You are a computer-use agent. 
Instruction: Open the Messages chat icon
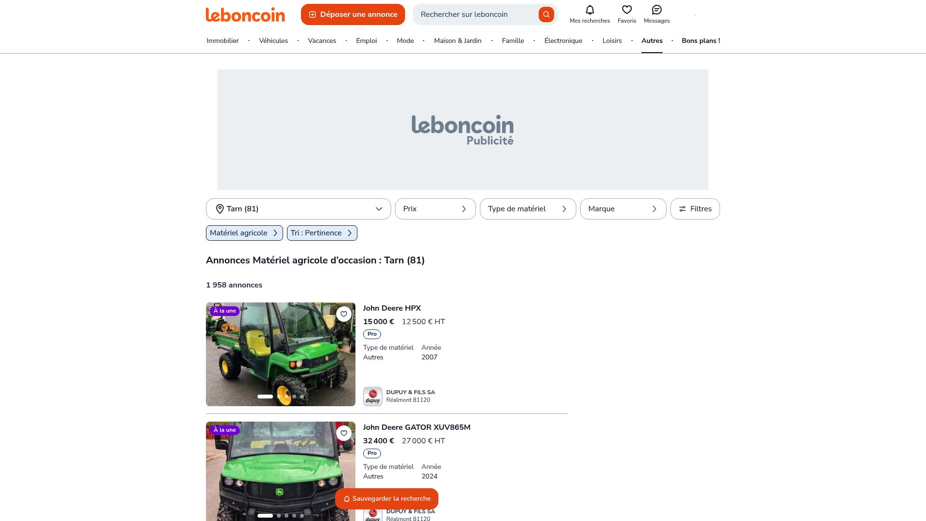click(656, 10)
